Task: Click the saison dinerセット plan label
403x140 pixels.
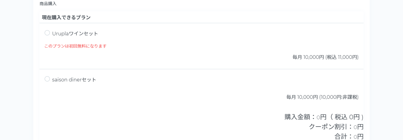Action: click(x=74, y=80)
